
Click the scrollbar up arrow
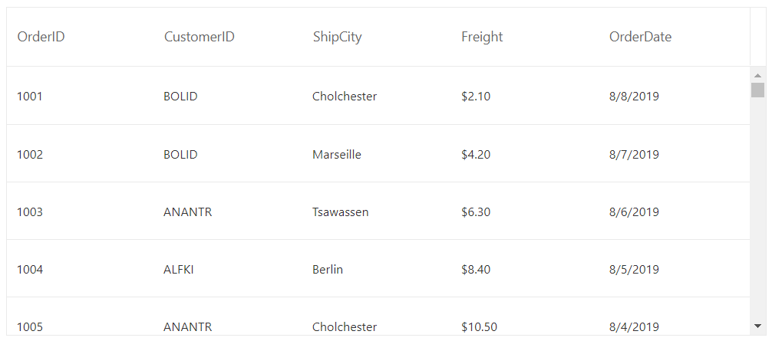click(757, 75)
